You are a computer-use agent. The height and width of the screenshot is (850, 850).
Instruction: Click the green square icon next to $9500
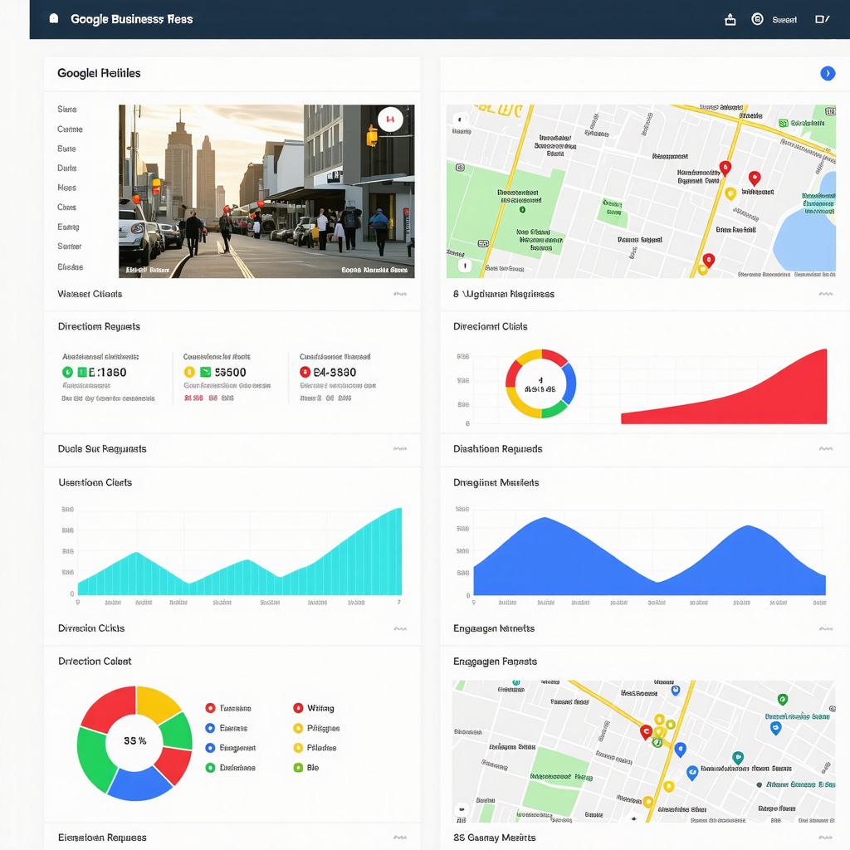206,372
